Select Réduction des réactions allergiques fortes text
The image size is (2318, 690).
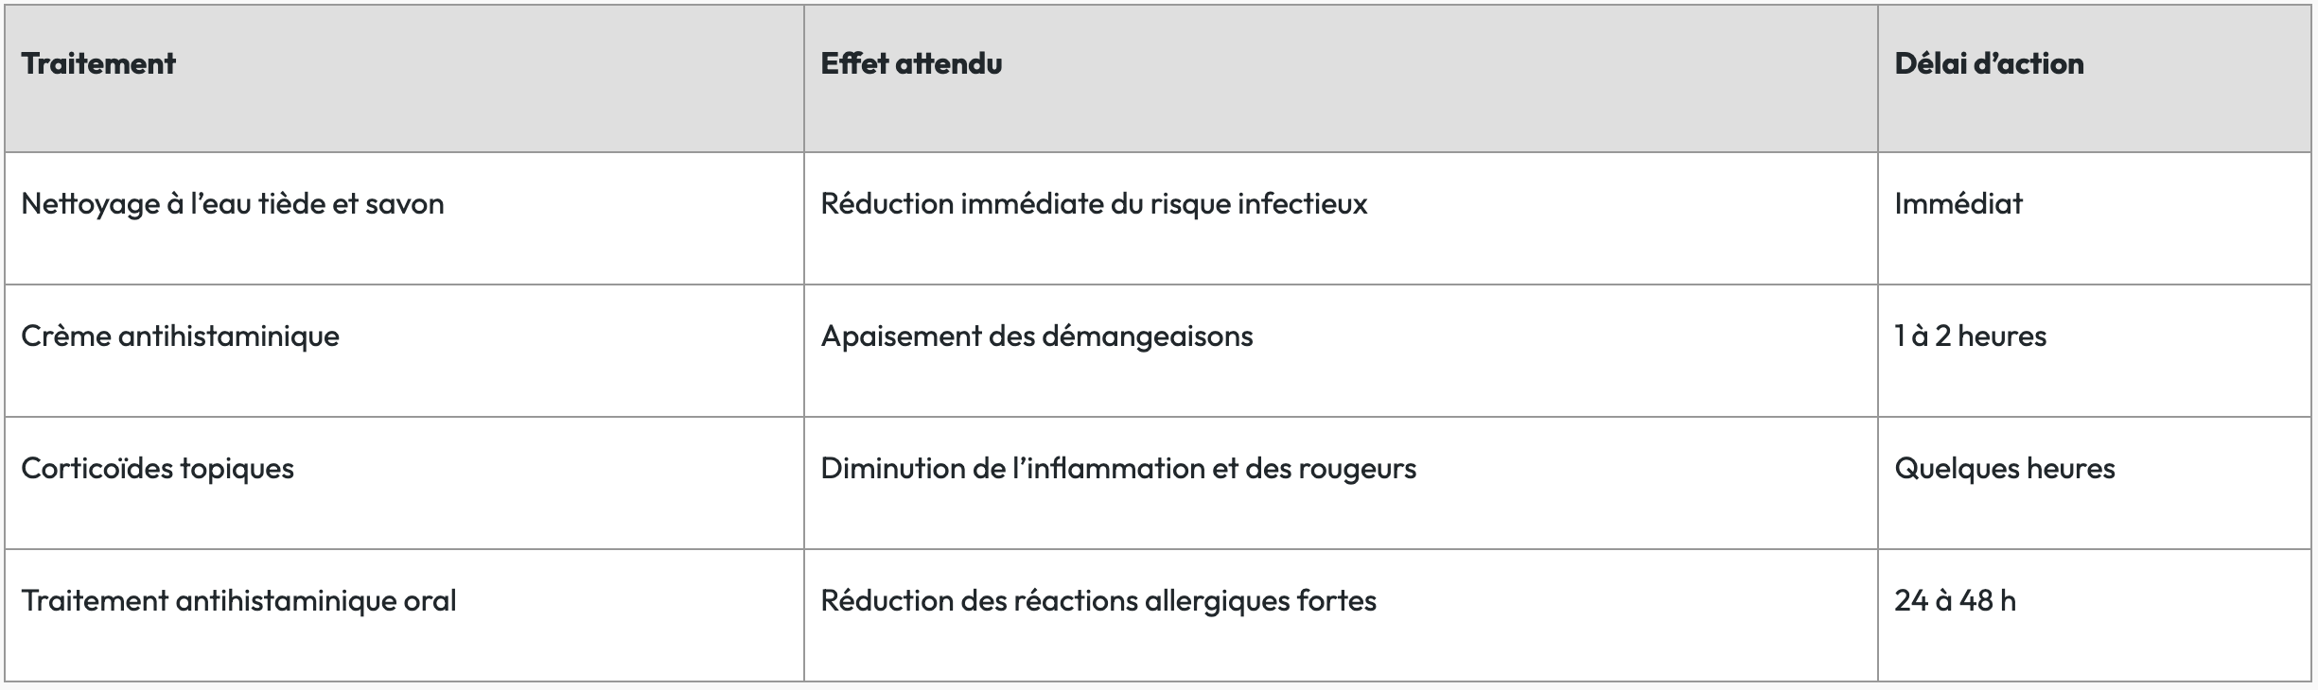tap(1098, 600)
